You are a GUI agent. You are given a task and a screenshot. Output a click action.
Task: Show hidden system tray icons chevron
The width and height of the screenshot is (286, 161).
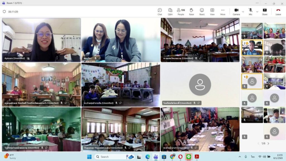(x=240, y=157)
